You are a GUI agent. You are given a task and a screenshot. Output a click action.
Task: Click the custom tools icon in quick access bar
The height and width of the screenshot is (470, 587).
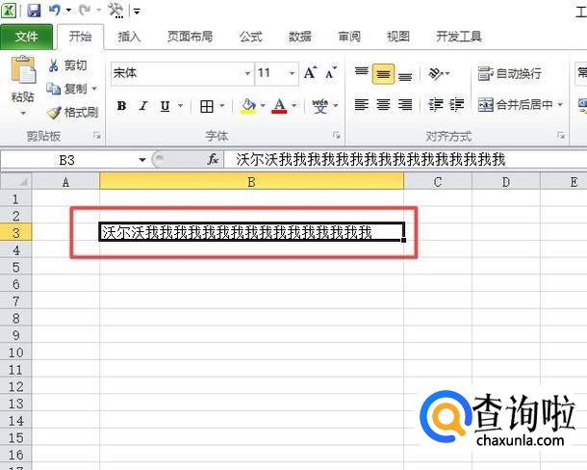(x=115, y=11)
